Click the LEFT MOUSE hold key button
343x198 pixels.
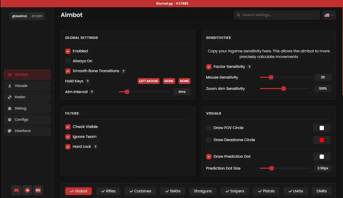pyautogui.click(x=148, y=81)
